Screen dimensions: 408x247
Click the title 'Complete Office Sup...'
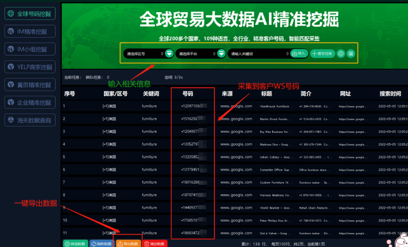coord(276,170)
